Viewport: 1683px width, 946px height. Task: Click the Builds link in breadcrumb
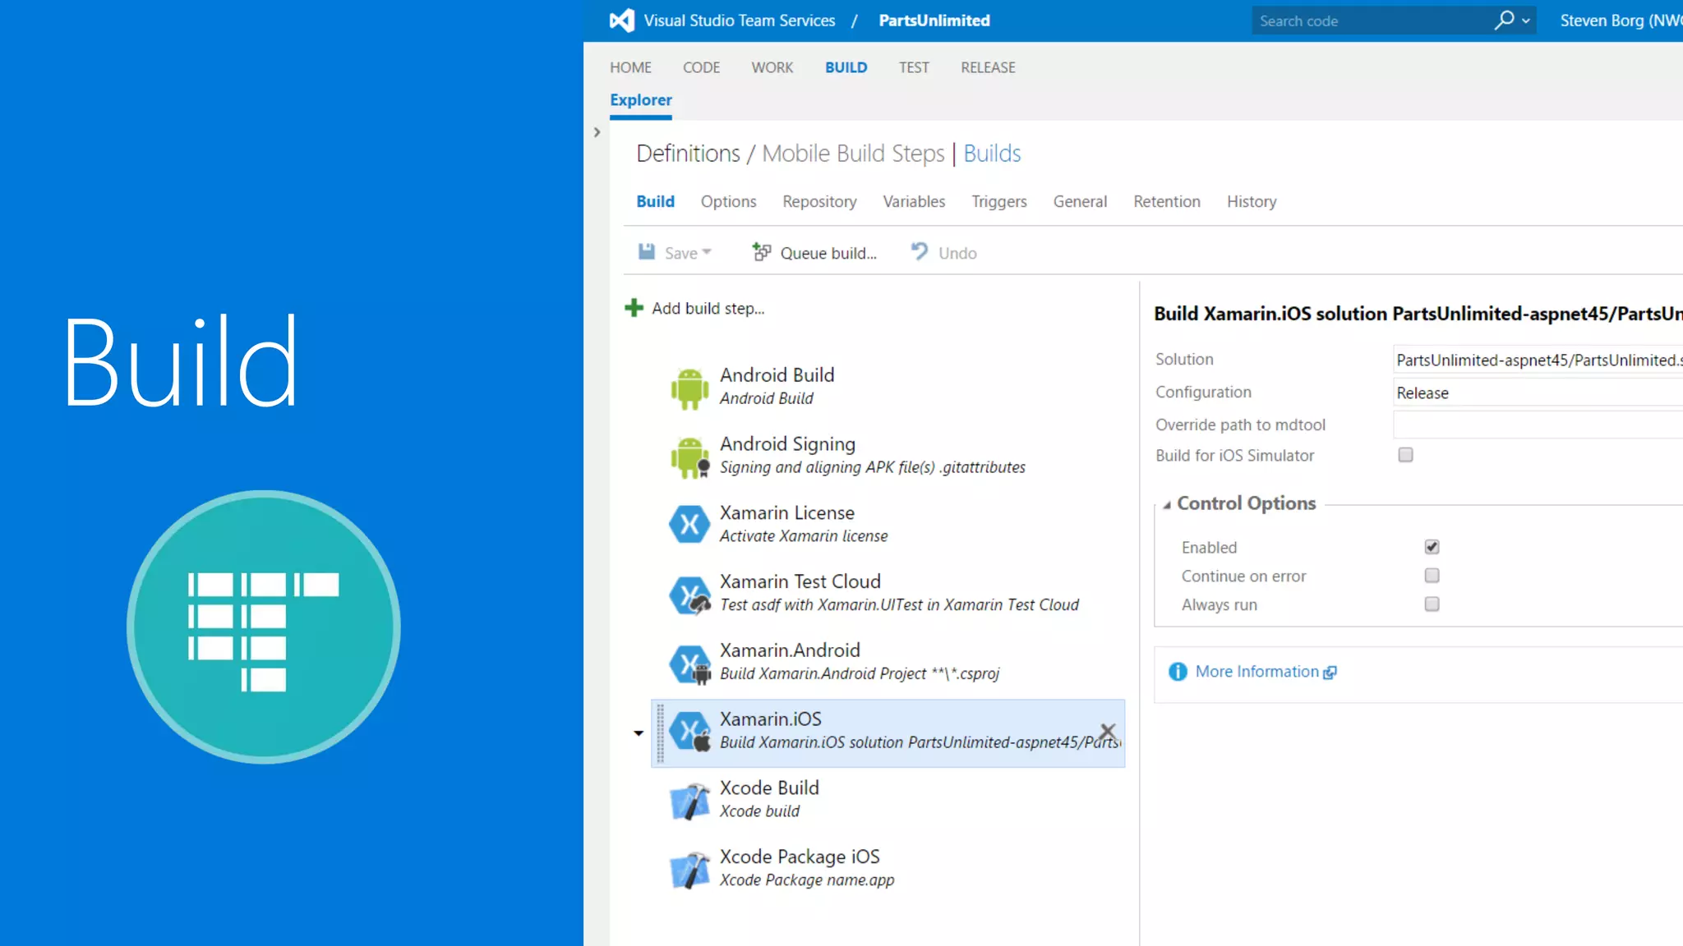pyautogui.click(x=991, y=154)
